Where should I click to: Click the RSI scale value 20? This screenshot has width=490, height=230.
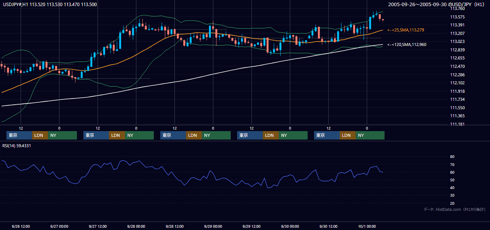point(452,203)
